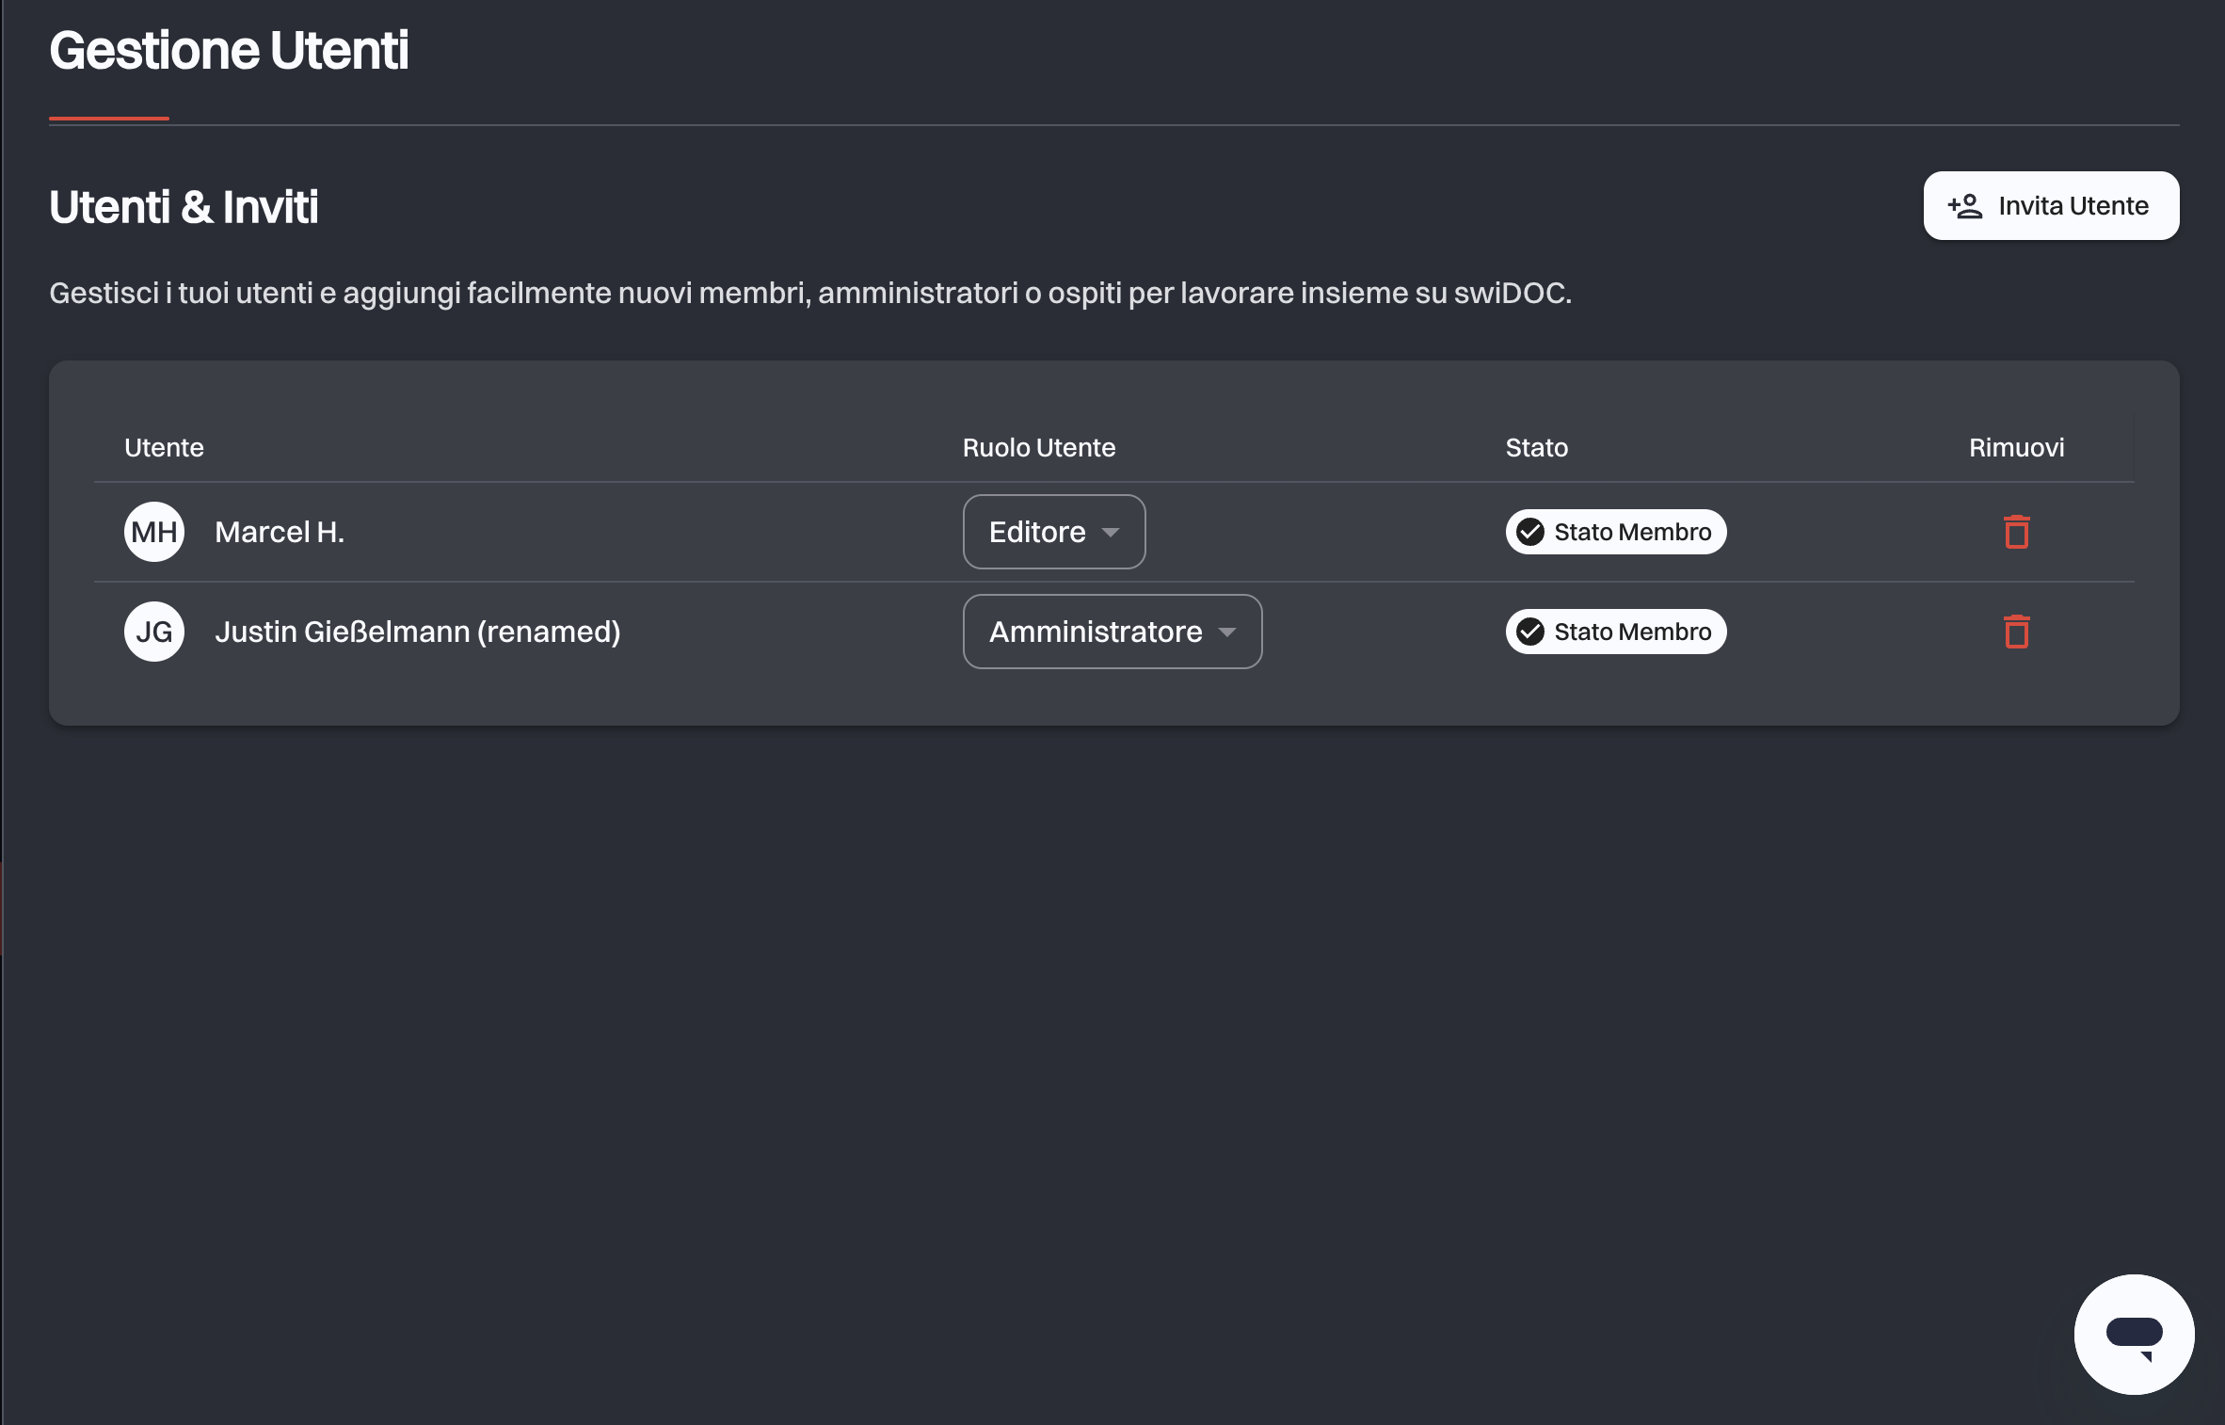
Task: Click the arrow beside Editore
Action: (x=1110, y=533)
